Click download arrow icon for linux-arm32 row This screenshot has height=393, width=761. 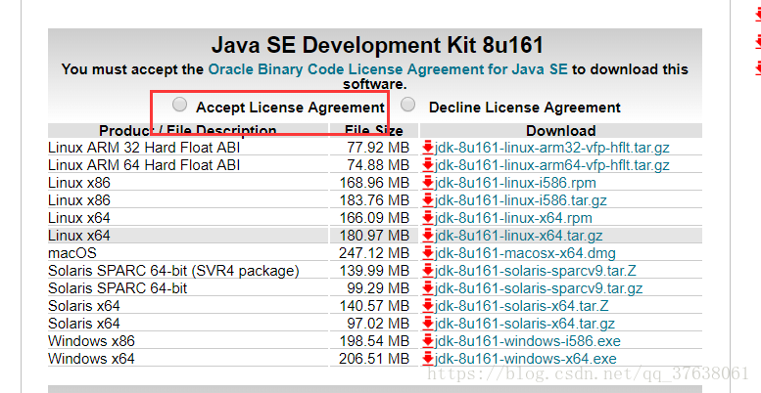(428, 148)
